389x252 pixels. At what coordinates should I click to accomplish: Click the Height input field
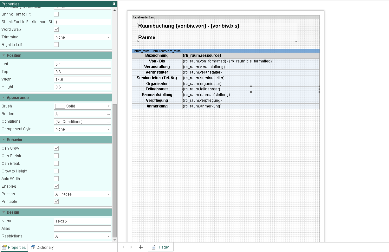tap(82, 87)
